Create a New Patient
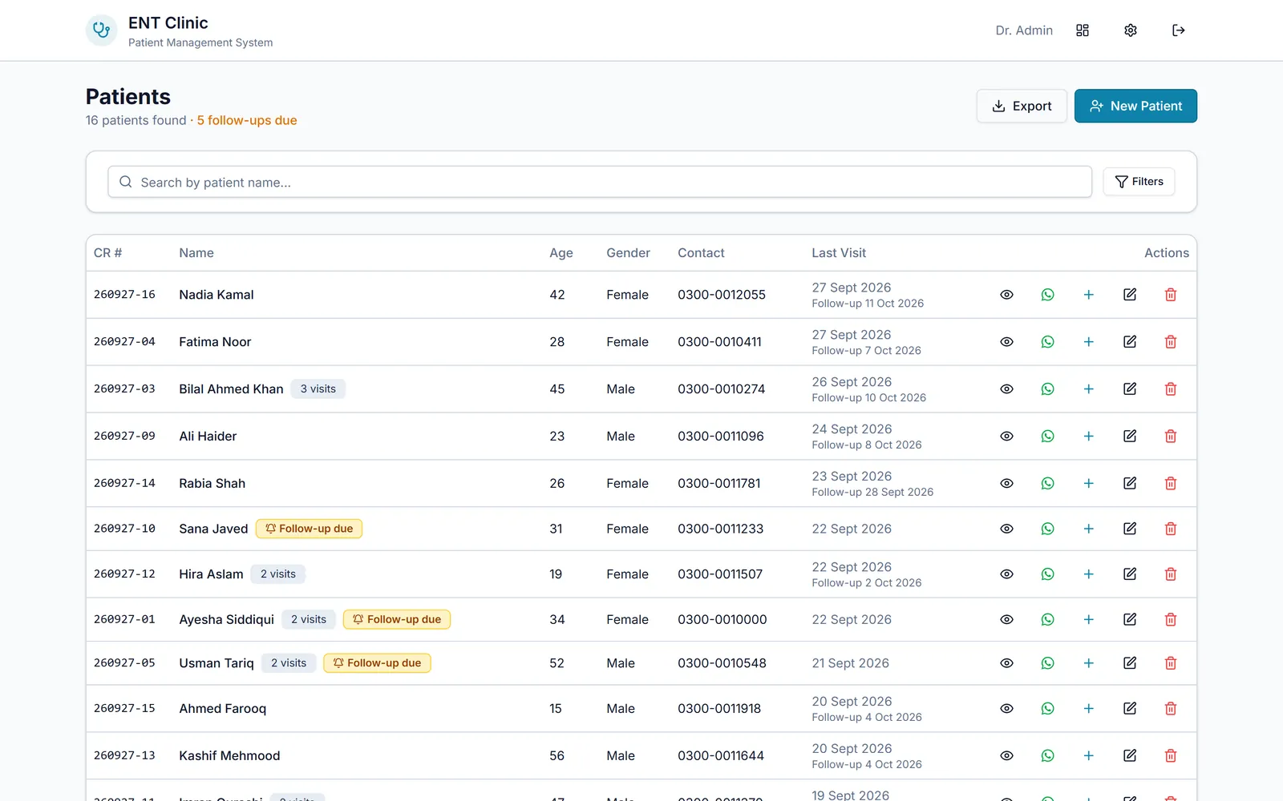This screenshot has width=1283, height=801. [x=1135, y=106]
